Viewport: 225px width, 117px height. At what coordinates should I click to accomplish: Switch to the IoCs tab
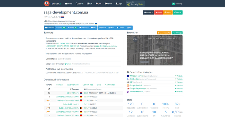pyautogui.click(x=94, y=28)
